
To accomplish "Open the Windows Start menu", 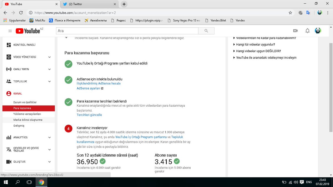I will coord(6,182).
